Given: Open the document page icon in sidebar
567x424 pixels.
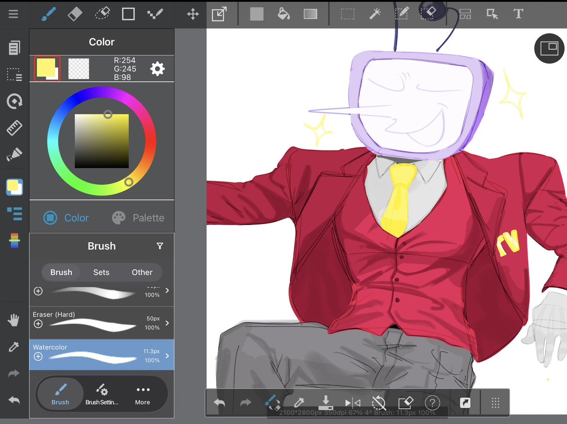Looking at the screenshot, I should click(14, 48).
